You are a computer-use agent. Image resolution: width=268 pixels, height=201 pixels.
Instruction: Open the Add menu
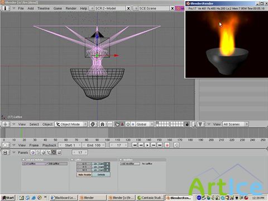(x=31, y=8)
